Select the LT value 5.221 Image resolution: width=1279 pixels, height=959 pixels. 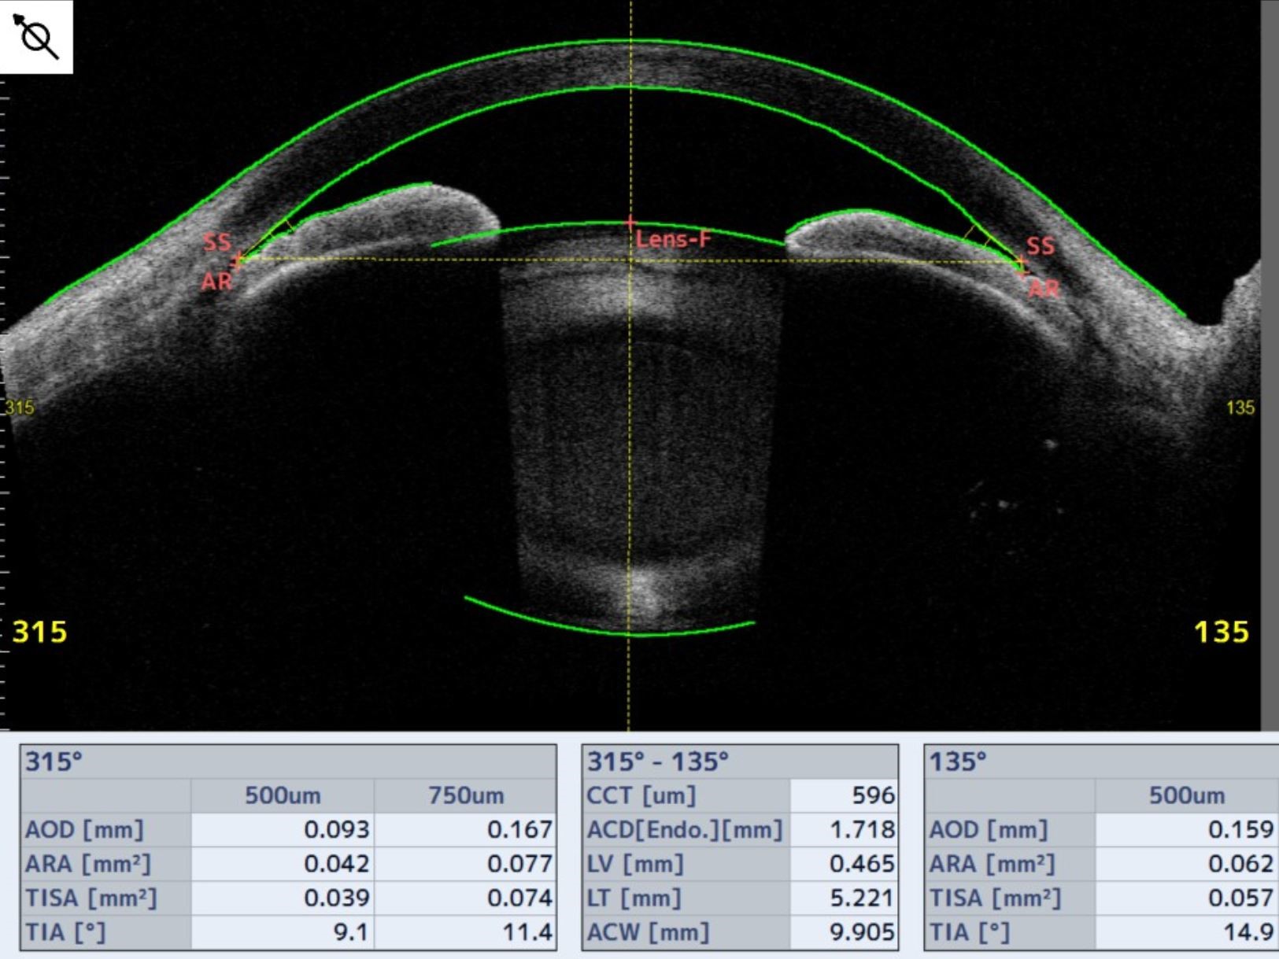coord(862,898)
